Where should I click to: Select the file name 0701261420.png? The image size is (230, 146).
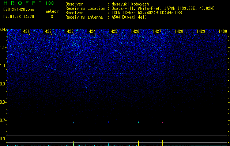19,10
